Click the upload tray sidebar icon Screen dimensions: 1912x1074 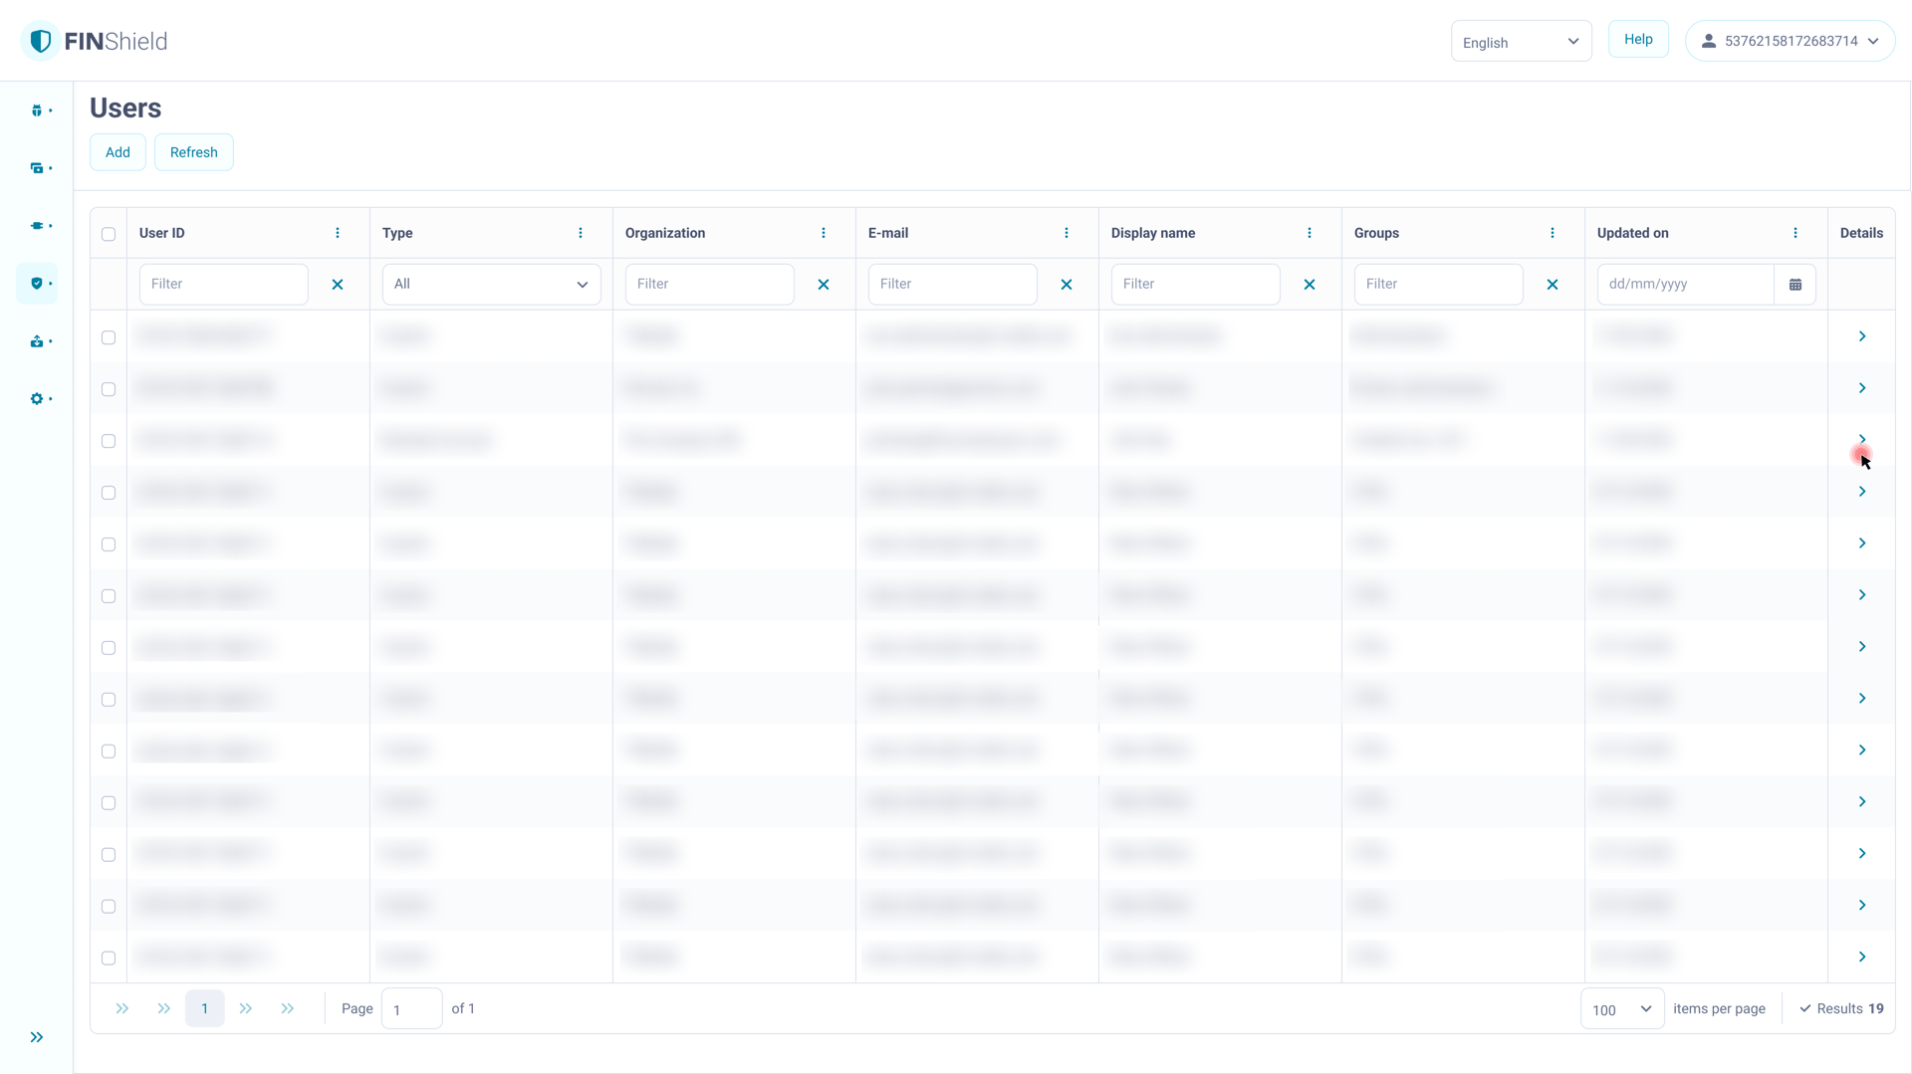point(37,341)
